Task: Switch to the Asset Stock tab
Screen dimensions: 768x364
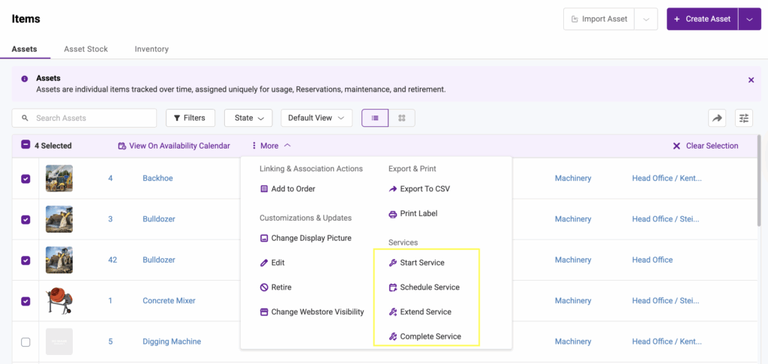Action: pyautogui.click(x=85, y=49)
